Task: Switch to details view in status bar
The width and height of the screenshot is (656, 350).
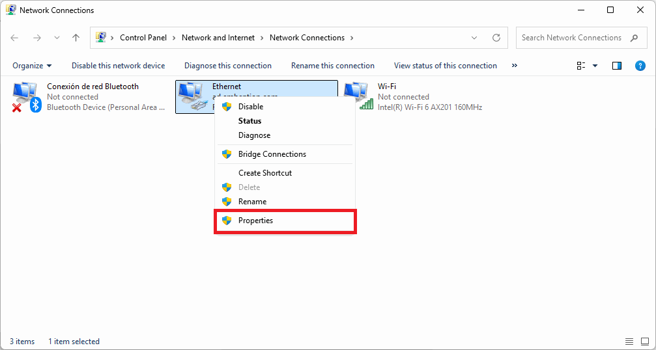Action: pyautogui.click(x=629, y=342)
